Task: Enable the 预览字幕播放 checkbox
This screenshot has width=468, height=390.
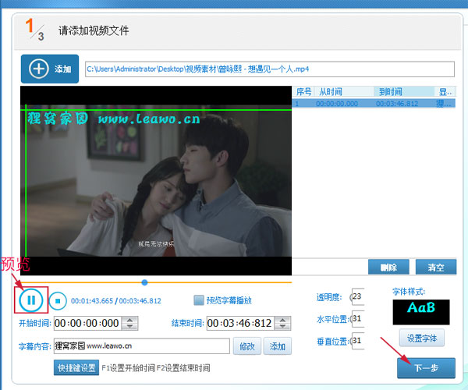Action: (198, 300)
